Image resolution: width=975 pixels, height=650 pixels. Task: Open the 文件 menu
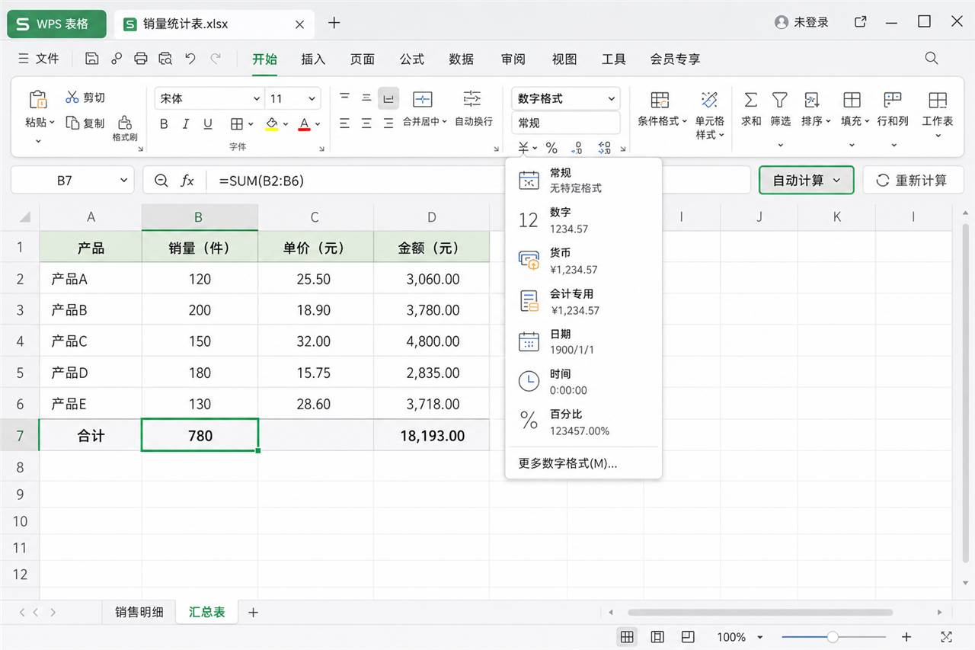[39, 59]
